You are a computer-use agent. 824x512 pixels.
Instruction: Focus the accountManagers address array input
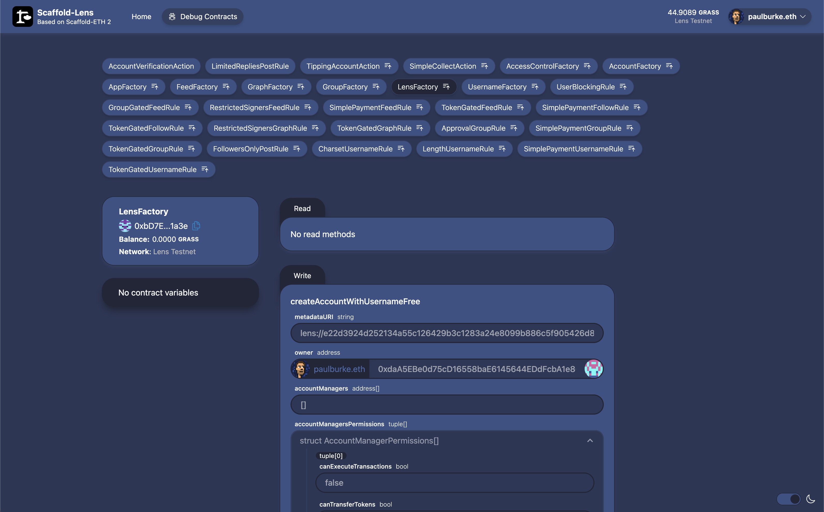click(x=447, y=405)
